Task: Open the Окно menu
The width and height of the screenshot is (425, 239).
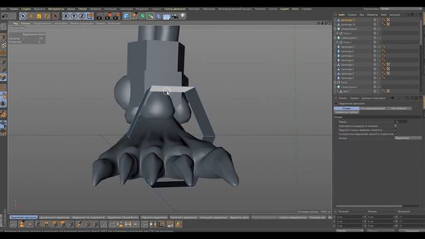Action: (x=295, y=9)
